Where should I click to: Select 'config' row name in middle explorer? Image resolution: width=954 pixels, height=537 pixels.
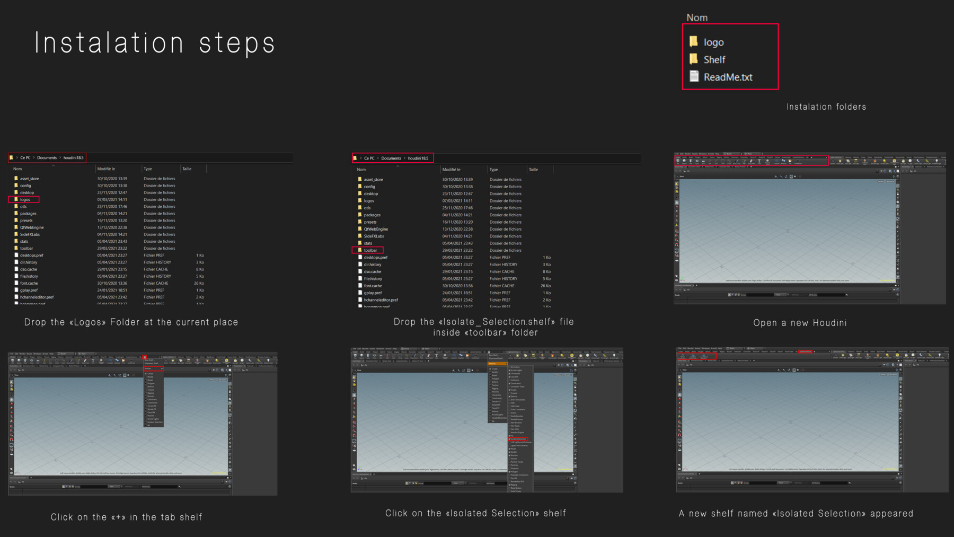[x=369, y=187]
